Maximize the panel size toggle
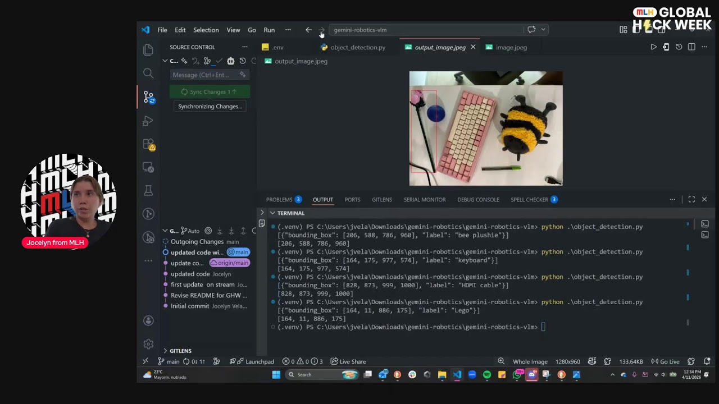The image size is (719, 404). [x=691, y=199]
